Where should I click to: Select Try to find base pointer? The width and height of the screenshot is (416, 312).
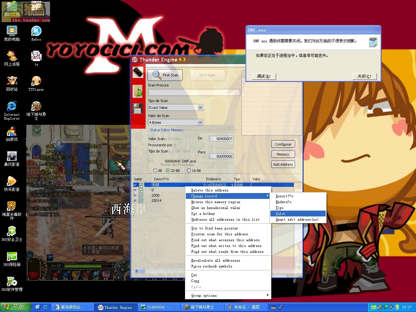228,228
